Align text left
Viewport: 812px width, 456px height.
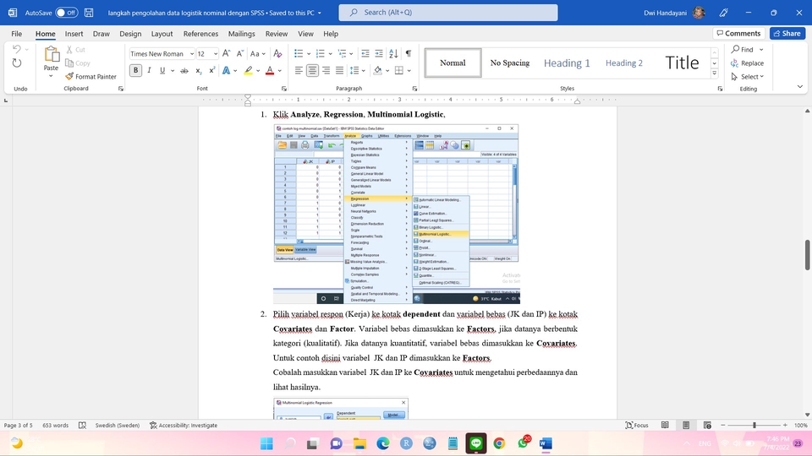299,70
